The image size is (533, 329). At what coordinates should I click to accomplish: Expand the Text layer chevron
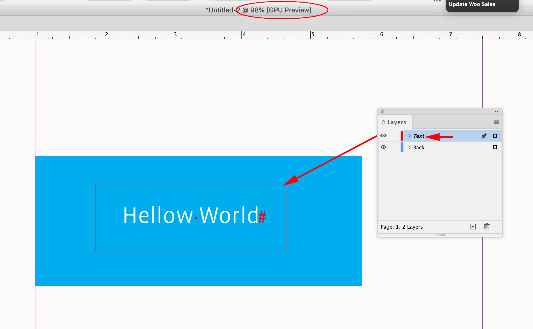point(409,136)
